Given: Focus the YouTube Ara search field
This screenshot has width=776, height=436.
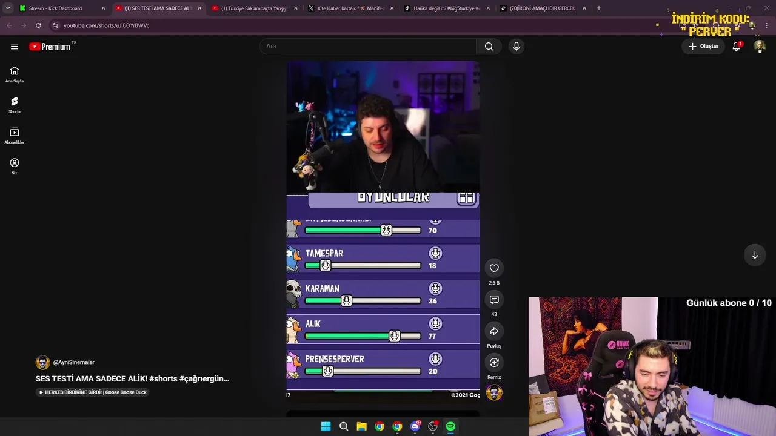Looking at the screenshot, I should click(x=368, y=46).
